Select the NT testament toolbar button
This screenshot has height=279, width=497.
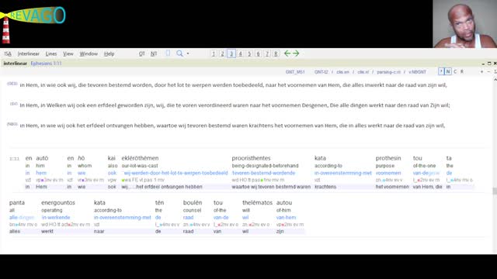click(154, 53)
